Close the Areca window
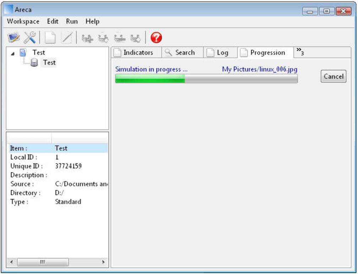The image size is (358, 274). click(343, 11)
